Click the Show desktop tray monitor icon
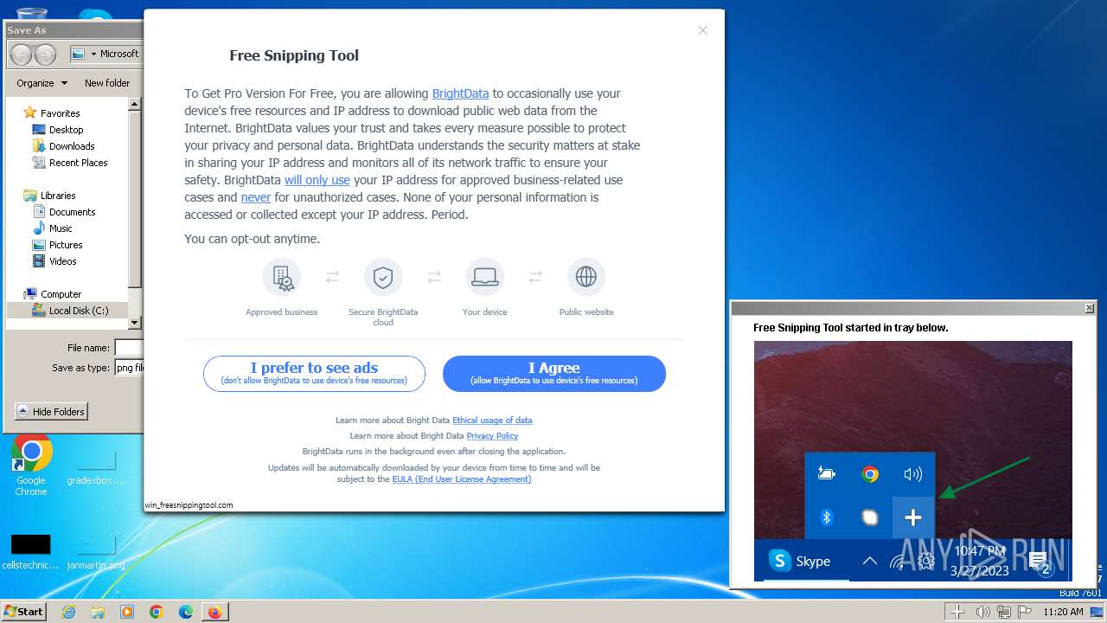Image resolution: width=1107 pixels, height=623 pixels. click(x=1097, y=612)
